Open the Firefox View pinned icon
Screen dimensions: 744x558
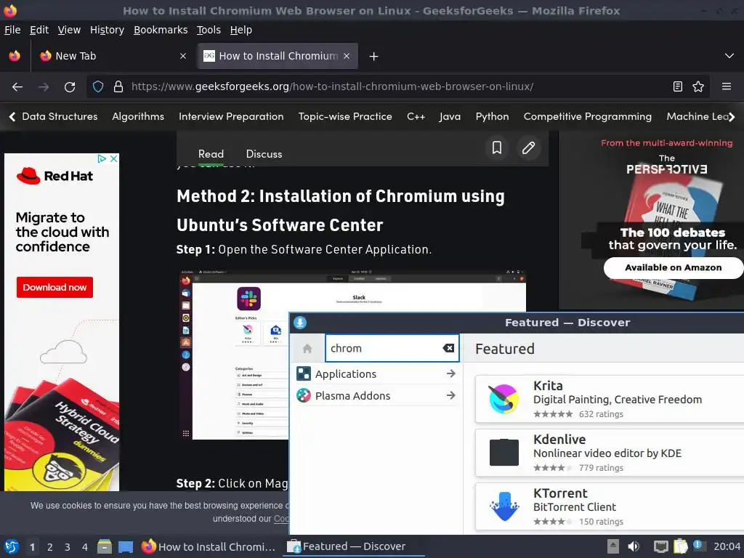click(x=15, y=56)
